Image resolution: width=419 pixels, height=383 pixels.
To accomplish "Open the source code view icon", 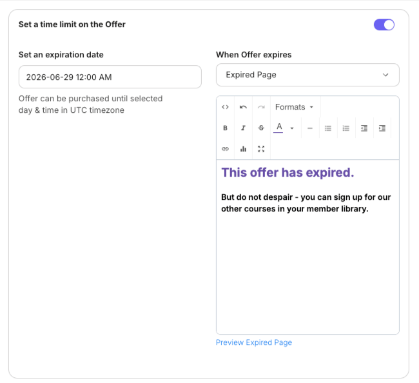I will pyautogui.click(x=225, y=107).
